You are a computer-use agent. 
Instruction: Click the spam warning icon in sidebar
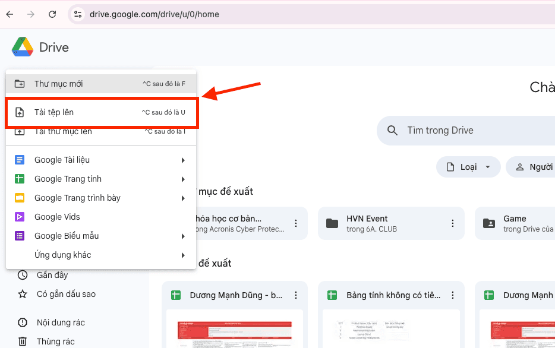23,322
